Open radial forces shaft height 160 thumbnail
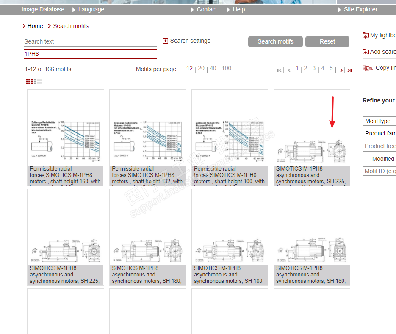The height and width of the screenshot is (334, 396). pyautogui.click(x=65, y=138)
